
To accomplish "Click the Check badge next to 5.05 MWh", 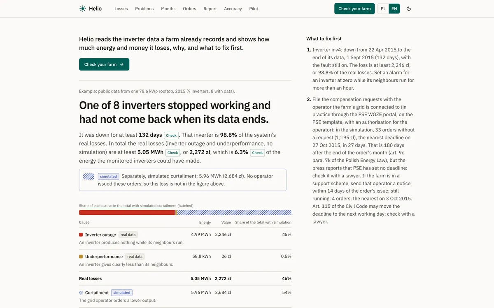I will point(172,153).
